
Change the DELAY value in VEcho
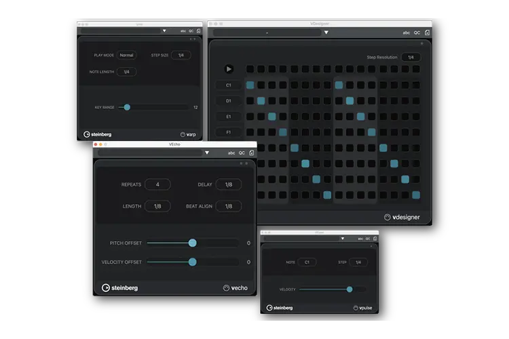(x=229, y=184)
